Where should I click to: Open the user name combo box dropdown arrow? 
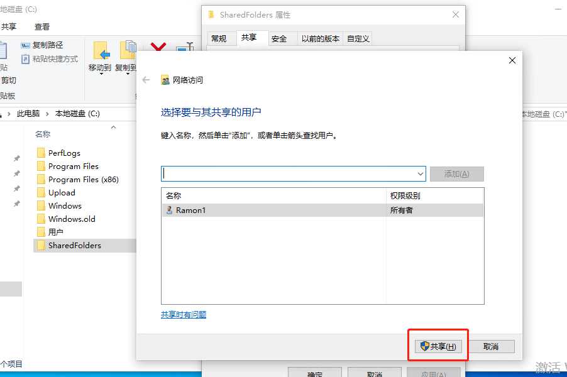tap(420, 174)
